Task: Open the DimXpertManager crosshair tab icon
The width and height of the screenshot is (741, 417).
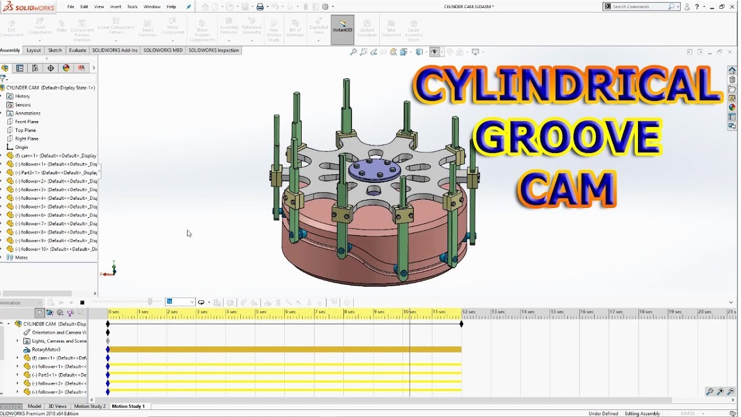Action: (x=51, y=68)
